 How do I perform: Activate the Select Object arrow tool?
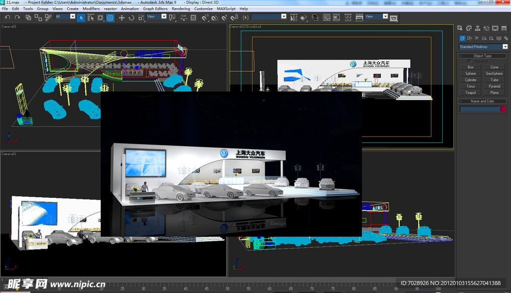81,17
